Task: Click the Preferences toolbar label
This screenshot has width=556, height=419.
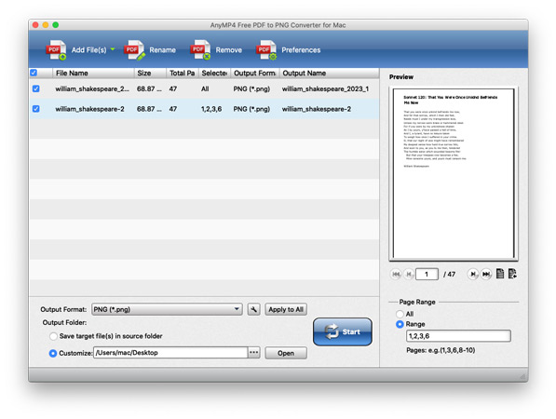Action: (301, 50)
